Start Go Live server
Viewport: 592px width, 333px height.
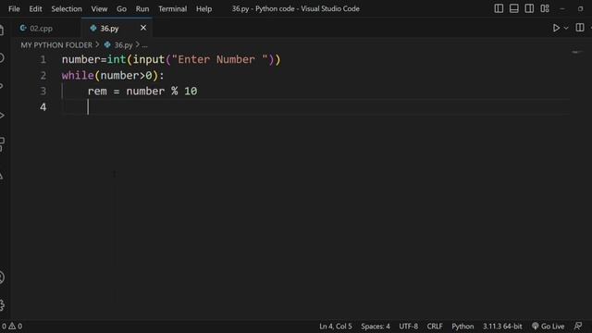pyautogui.click(x=548, y=327)
